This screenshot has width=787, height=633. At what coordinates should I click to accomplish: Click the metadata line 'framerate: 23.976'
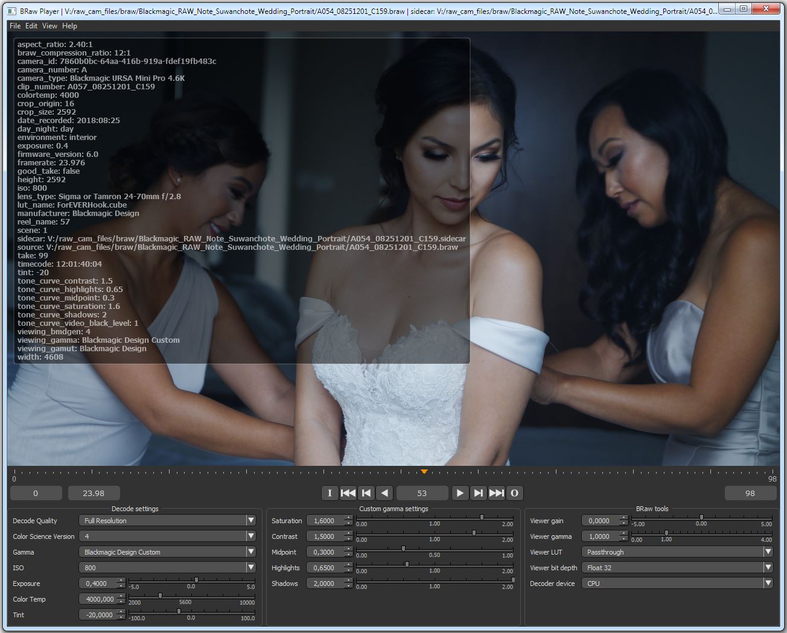pyautogui.click(x=51, y=162)
